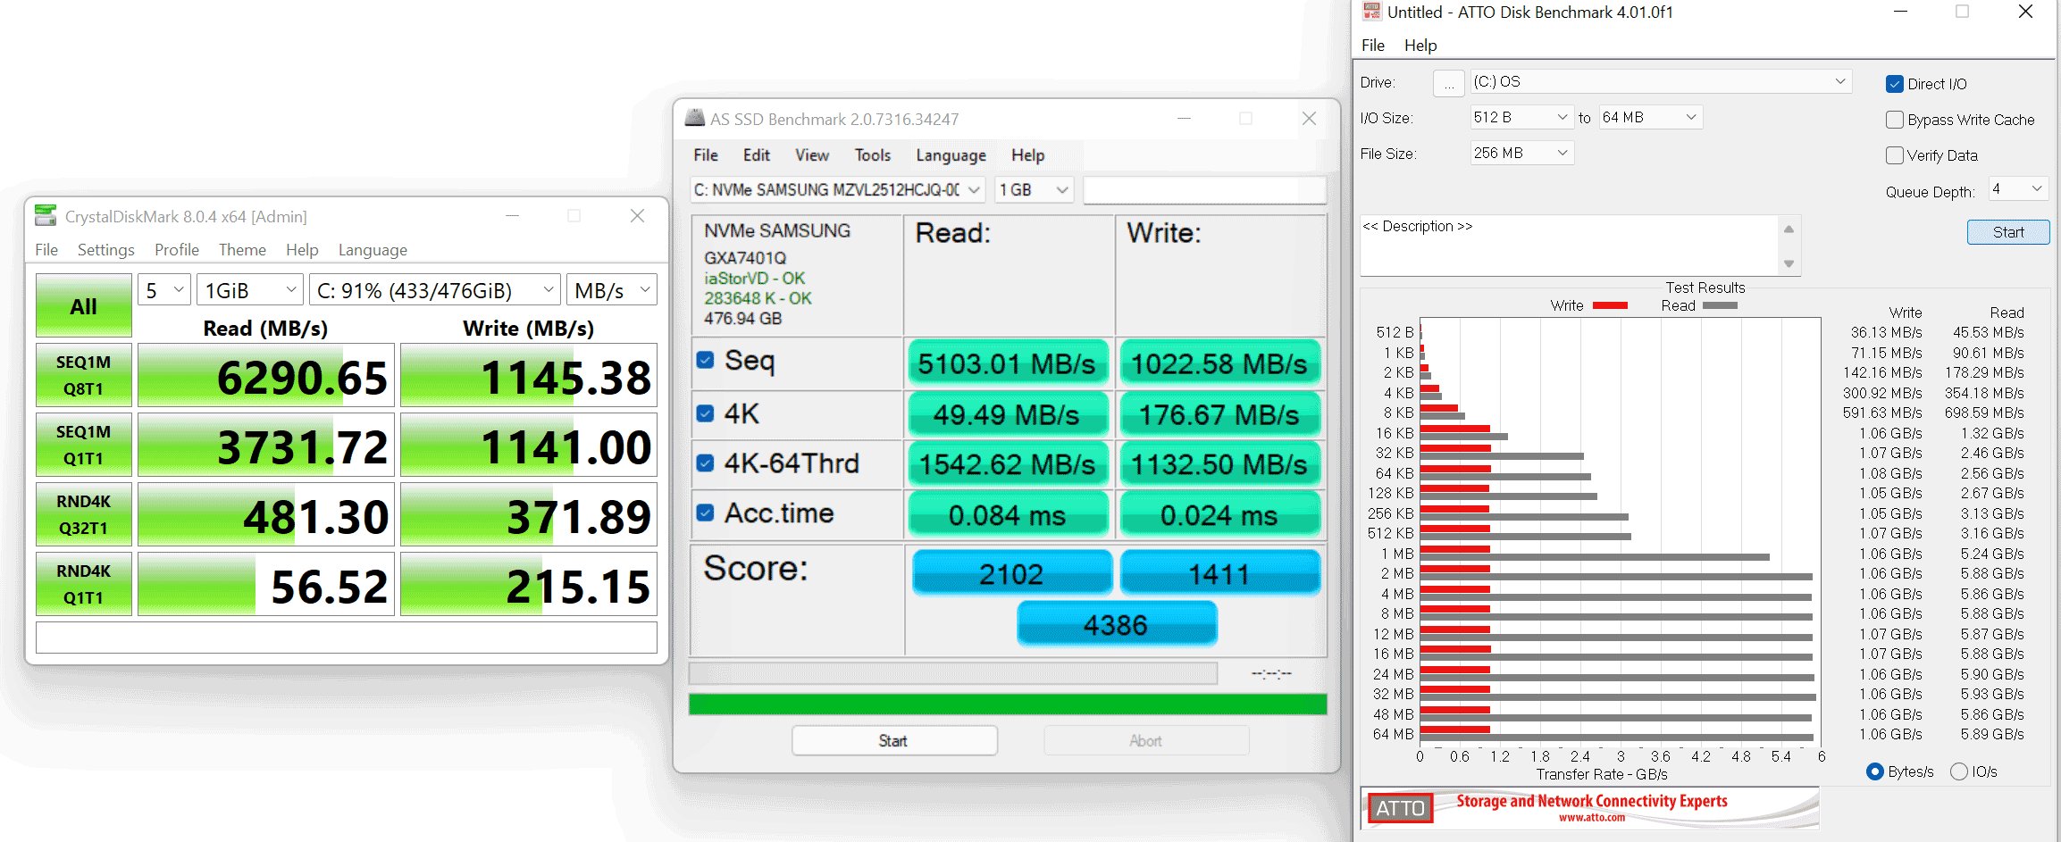Open the 512 B minimum I/O size dropdown

tap(1521, 117)
